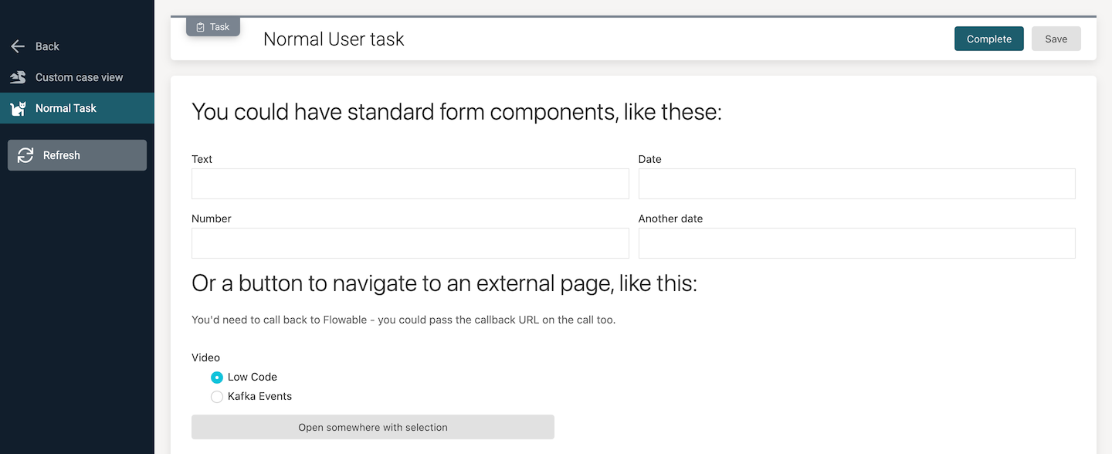Screen dimensions: 1112x454
Task: Click the clipboard icon in the Task badge
Action: [x=201, y=27]
